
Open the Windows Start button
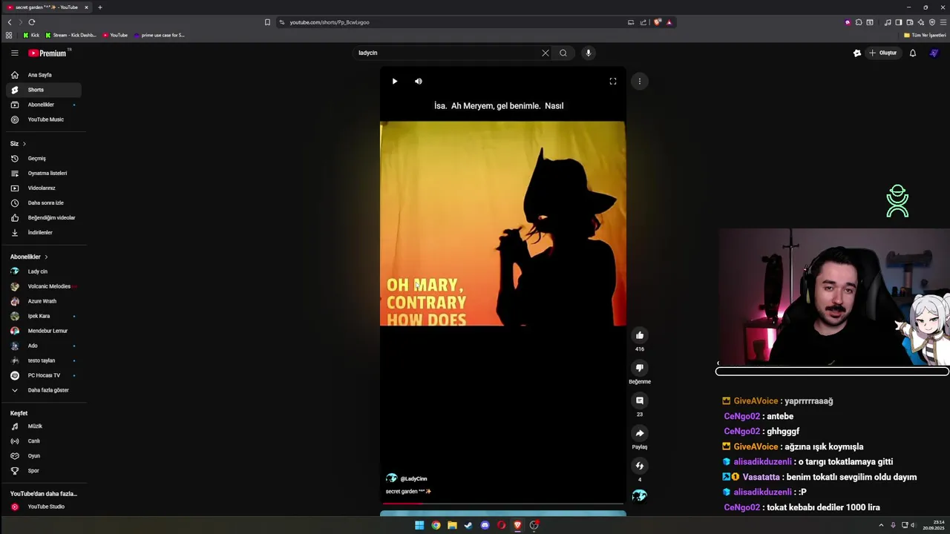click(419, 525)
